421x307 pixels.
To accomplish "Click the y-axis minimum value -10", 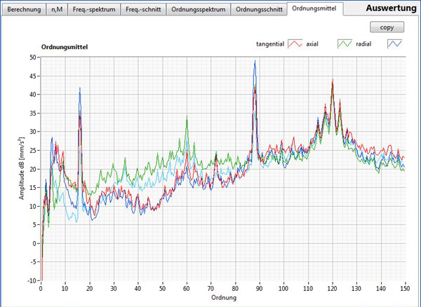I will (32, 280).
